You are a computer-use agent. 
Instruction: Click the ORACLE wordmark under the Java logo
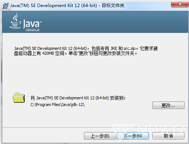click(32, 30)
